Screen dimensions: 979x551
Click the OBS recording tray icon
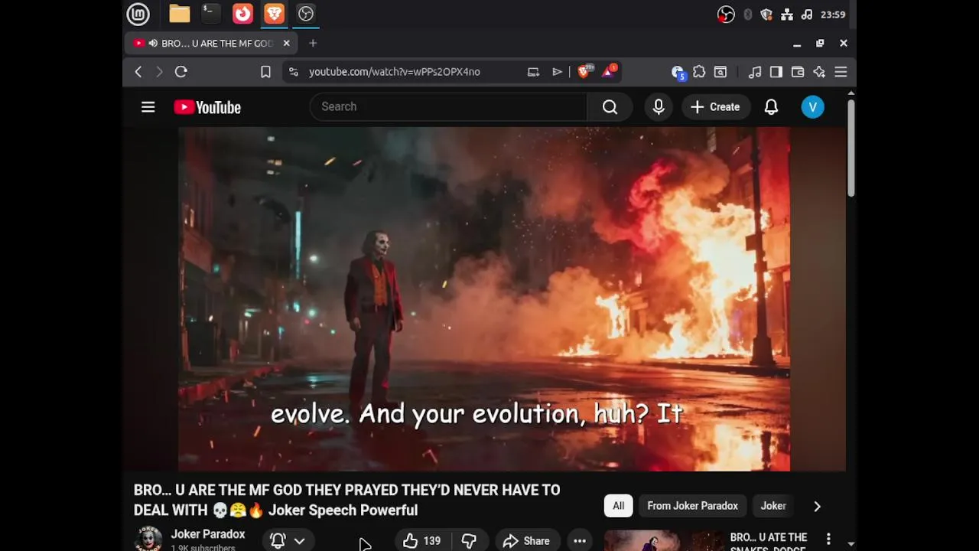pyautogui.click(x=726, y=15)
